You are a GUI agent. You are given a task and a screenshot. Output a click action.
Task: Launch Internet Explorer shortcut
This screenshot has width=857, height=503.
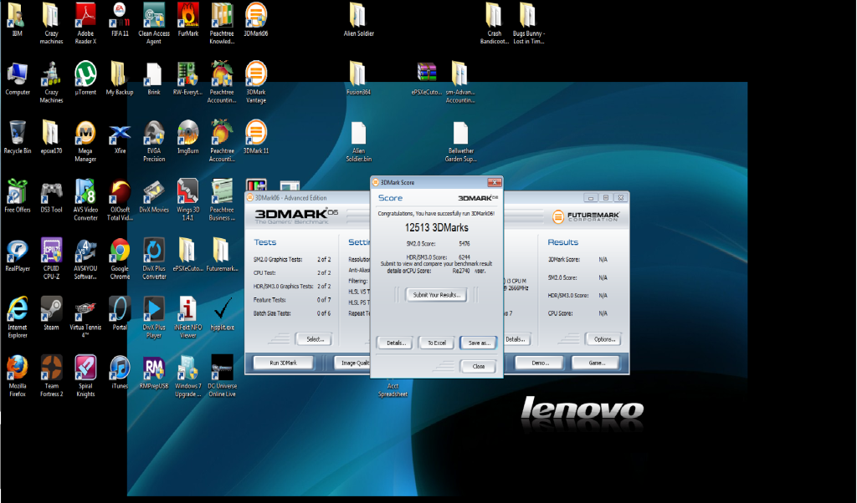click(x=18, y=318)
